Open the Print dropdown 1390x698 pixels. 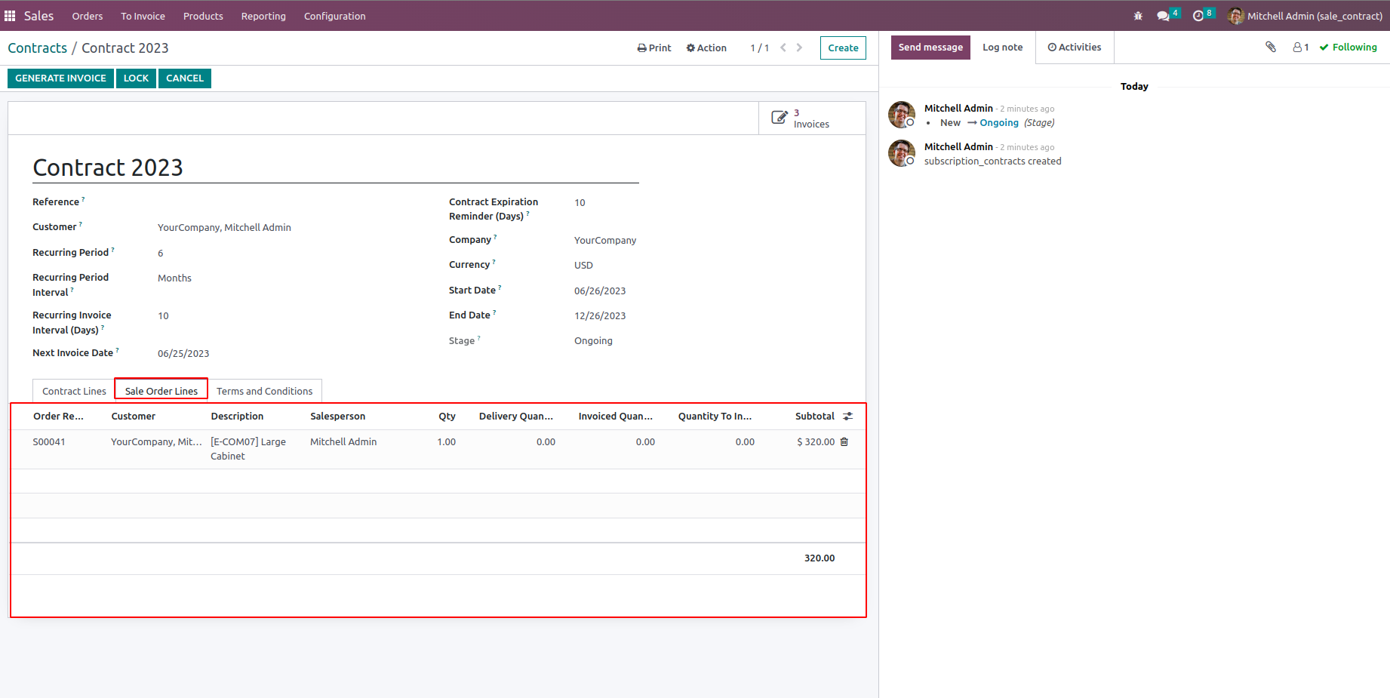[x=654, y=48]
